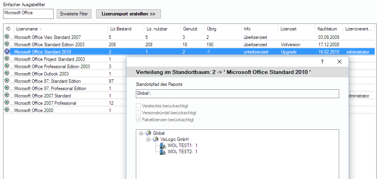Screen dimensions: 377x179
Task: Click the globe icon of VisLogic GmbH node
Action: (x=156, y=139)
